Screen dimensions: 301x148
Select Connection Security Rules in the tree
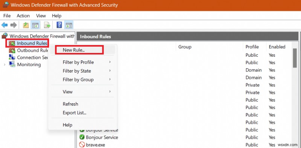pyautogui.click(x=32, y=57)
